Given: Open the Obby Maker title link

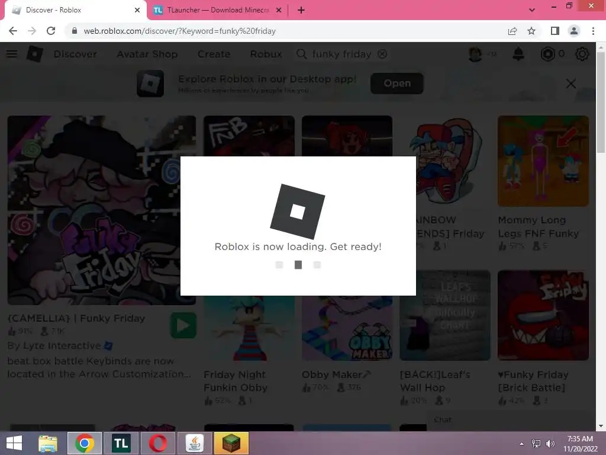Looking at the screenshot, I should [x=336, y=374].
